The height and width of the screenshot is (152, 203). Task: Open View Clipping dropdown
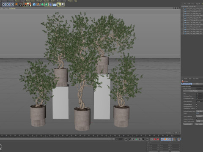(200, 116)
